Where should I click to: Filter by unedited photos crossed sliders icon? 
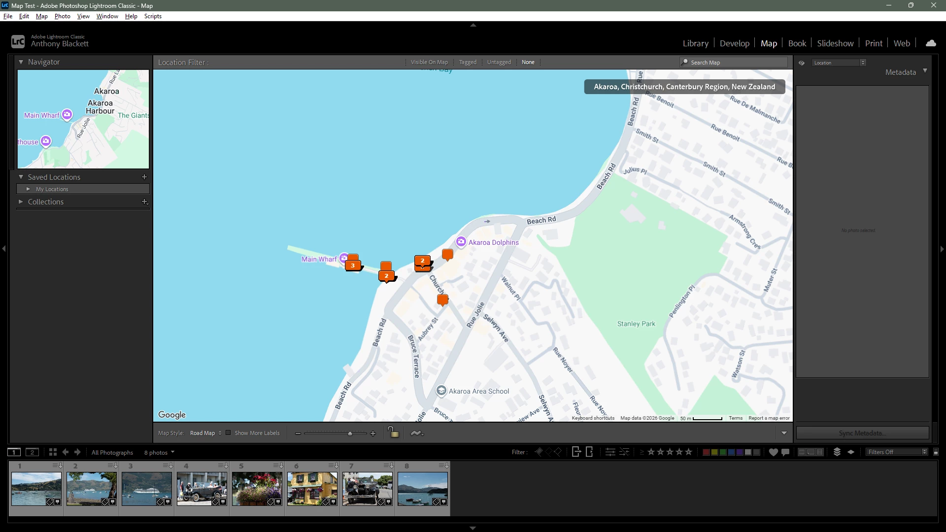point(624,452)
